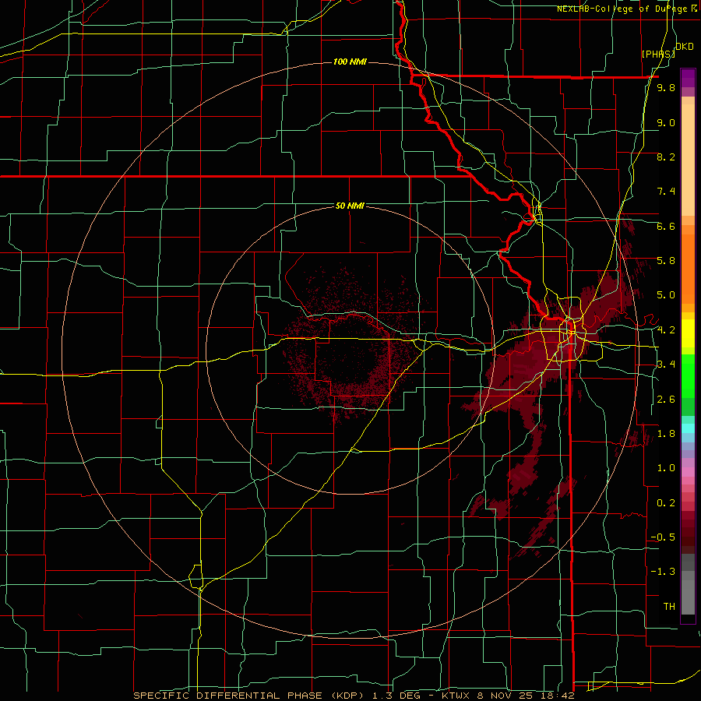Screen dimensions: 701x701
Task: Click the purple segment of the color bar
Action: pyautogui.click(x=688, y=79)
